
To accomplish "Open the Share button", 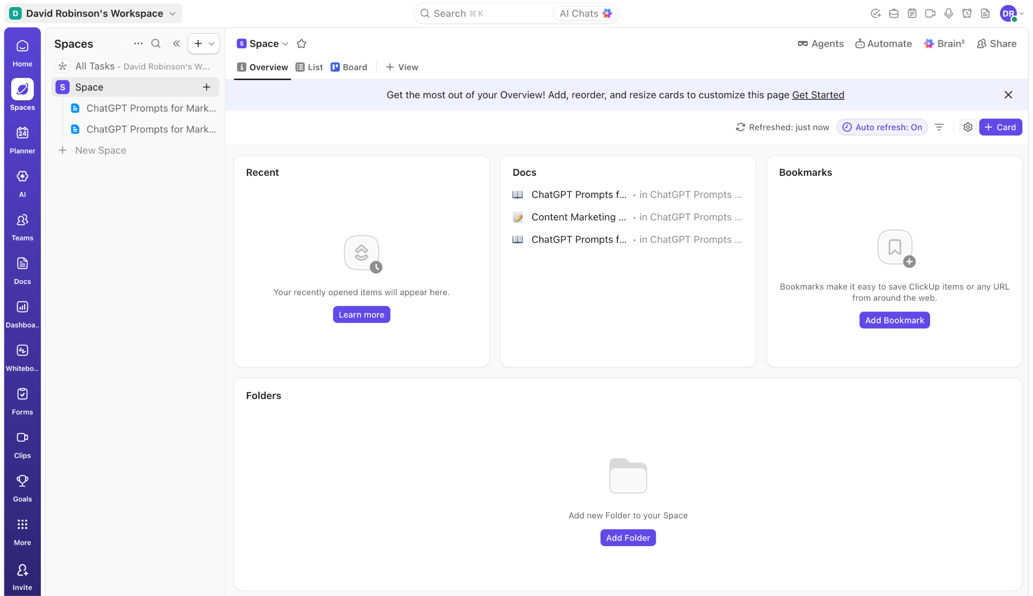I will point(997,44).
